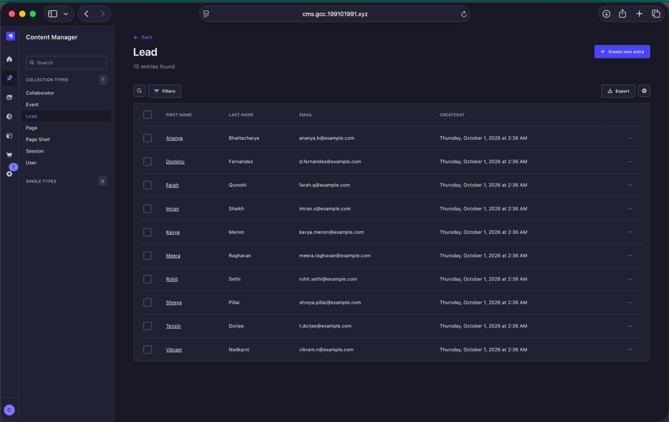The height and width of the screenshot is (422, 669).
Task: Expand the browser sidebar chevron menu
Action: (66, 14)
